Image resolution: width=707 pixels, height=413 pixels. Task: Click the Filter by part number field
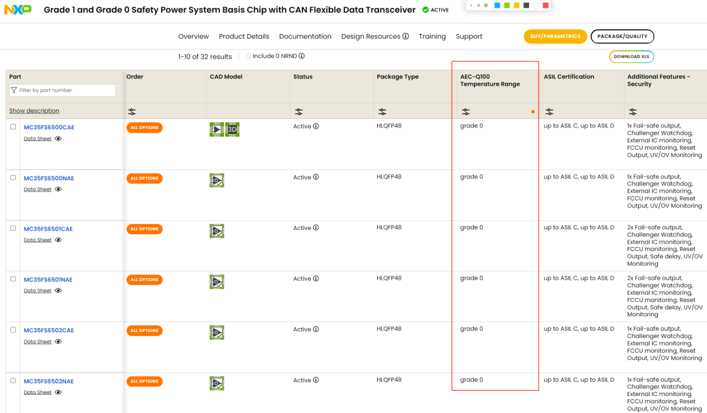pyautogui.click(x=62, y=90)
